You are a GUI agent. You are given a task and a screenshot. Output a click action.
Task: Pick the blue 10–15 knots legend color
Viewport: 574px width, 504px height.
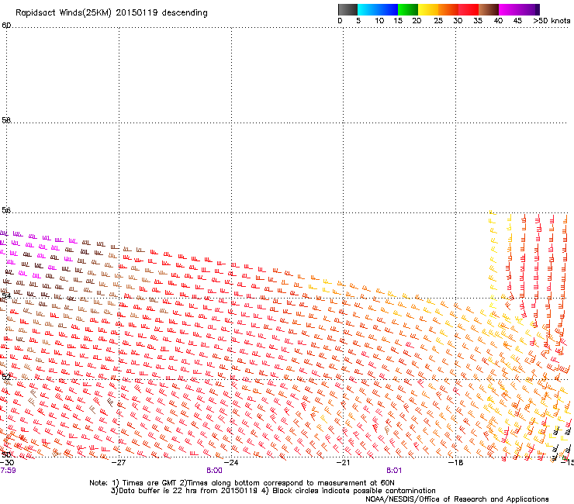click(x=388, y=9)
